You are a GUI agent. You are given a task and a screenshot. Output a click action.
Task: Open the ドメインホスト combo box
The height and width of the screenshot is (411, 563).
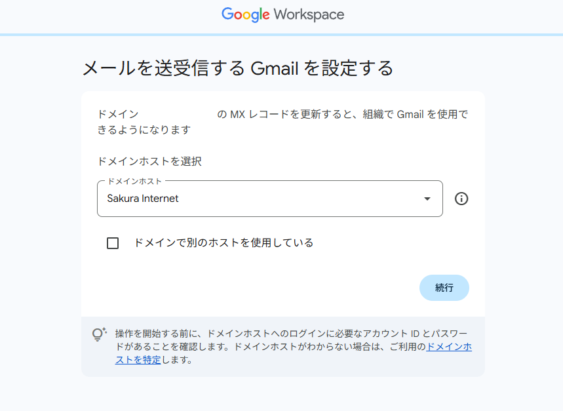tap(269, 199)
